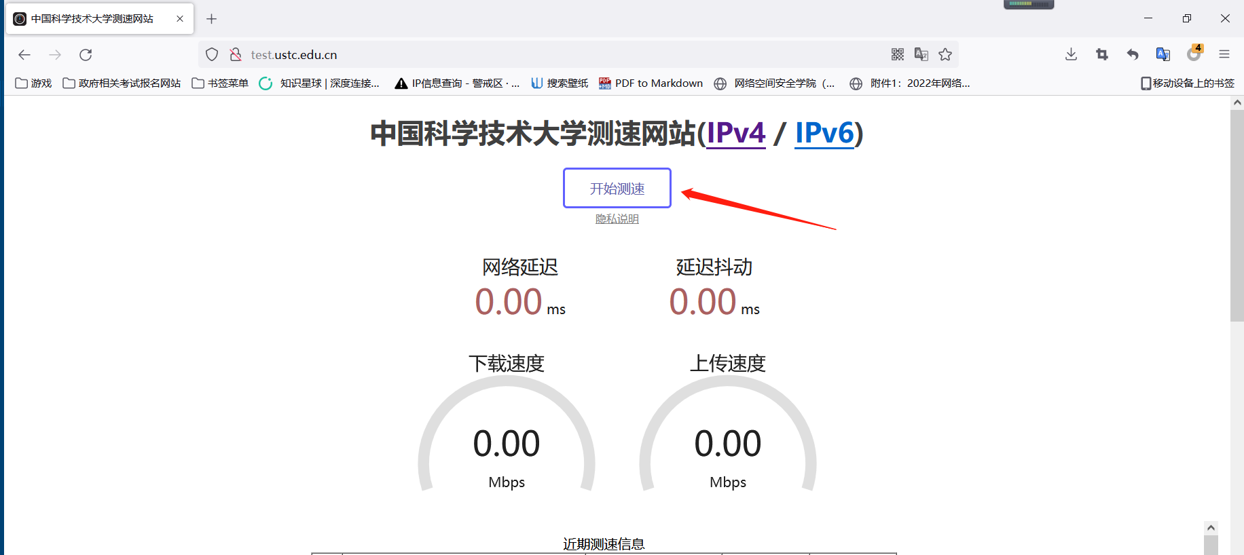Reload the current page
Viewport: 1244px width, 555px height.
(86, 55)
